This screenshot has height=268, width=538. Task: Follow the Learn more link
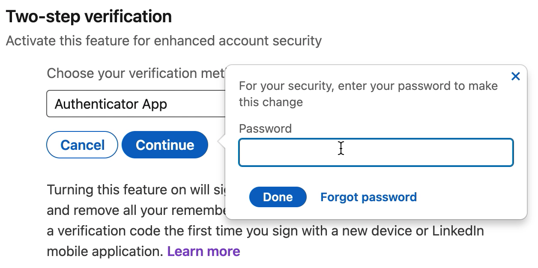[x=203, y=251]
